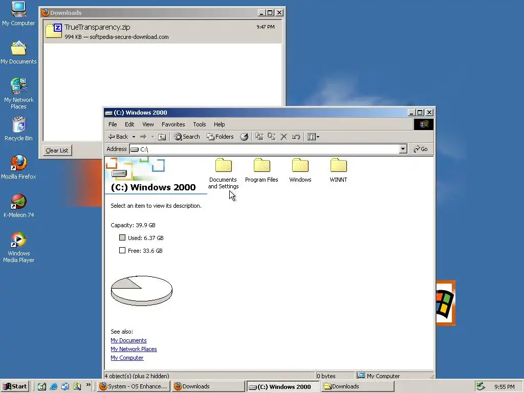Image resolution: width=524 pixels, height=393 pixels.
Task: Launch Internet Explorer from quick launch
Action: [53, 386]
